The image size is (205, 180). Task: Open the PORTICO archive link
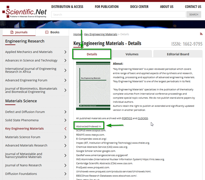(127, 118)
